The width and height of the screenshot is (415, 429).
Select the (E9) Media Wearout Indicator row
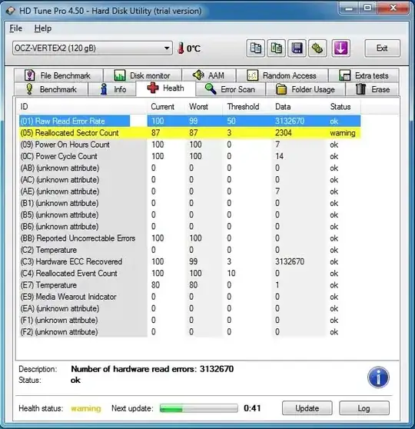(x=190, y=297)
